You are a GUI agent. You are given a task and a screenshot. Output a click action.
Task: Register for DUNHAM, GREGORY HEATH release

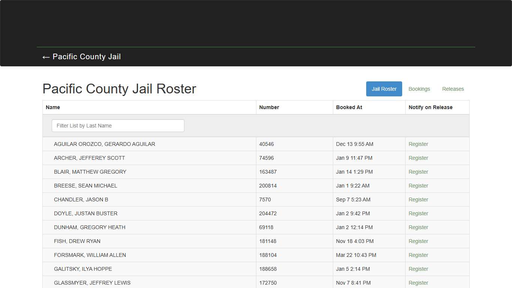coord(418,227)
